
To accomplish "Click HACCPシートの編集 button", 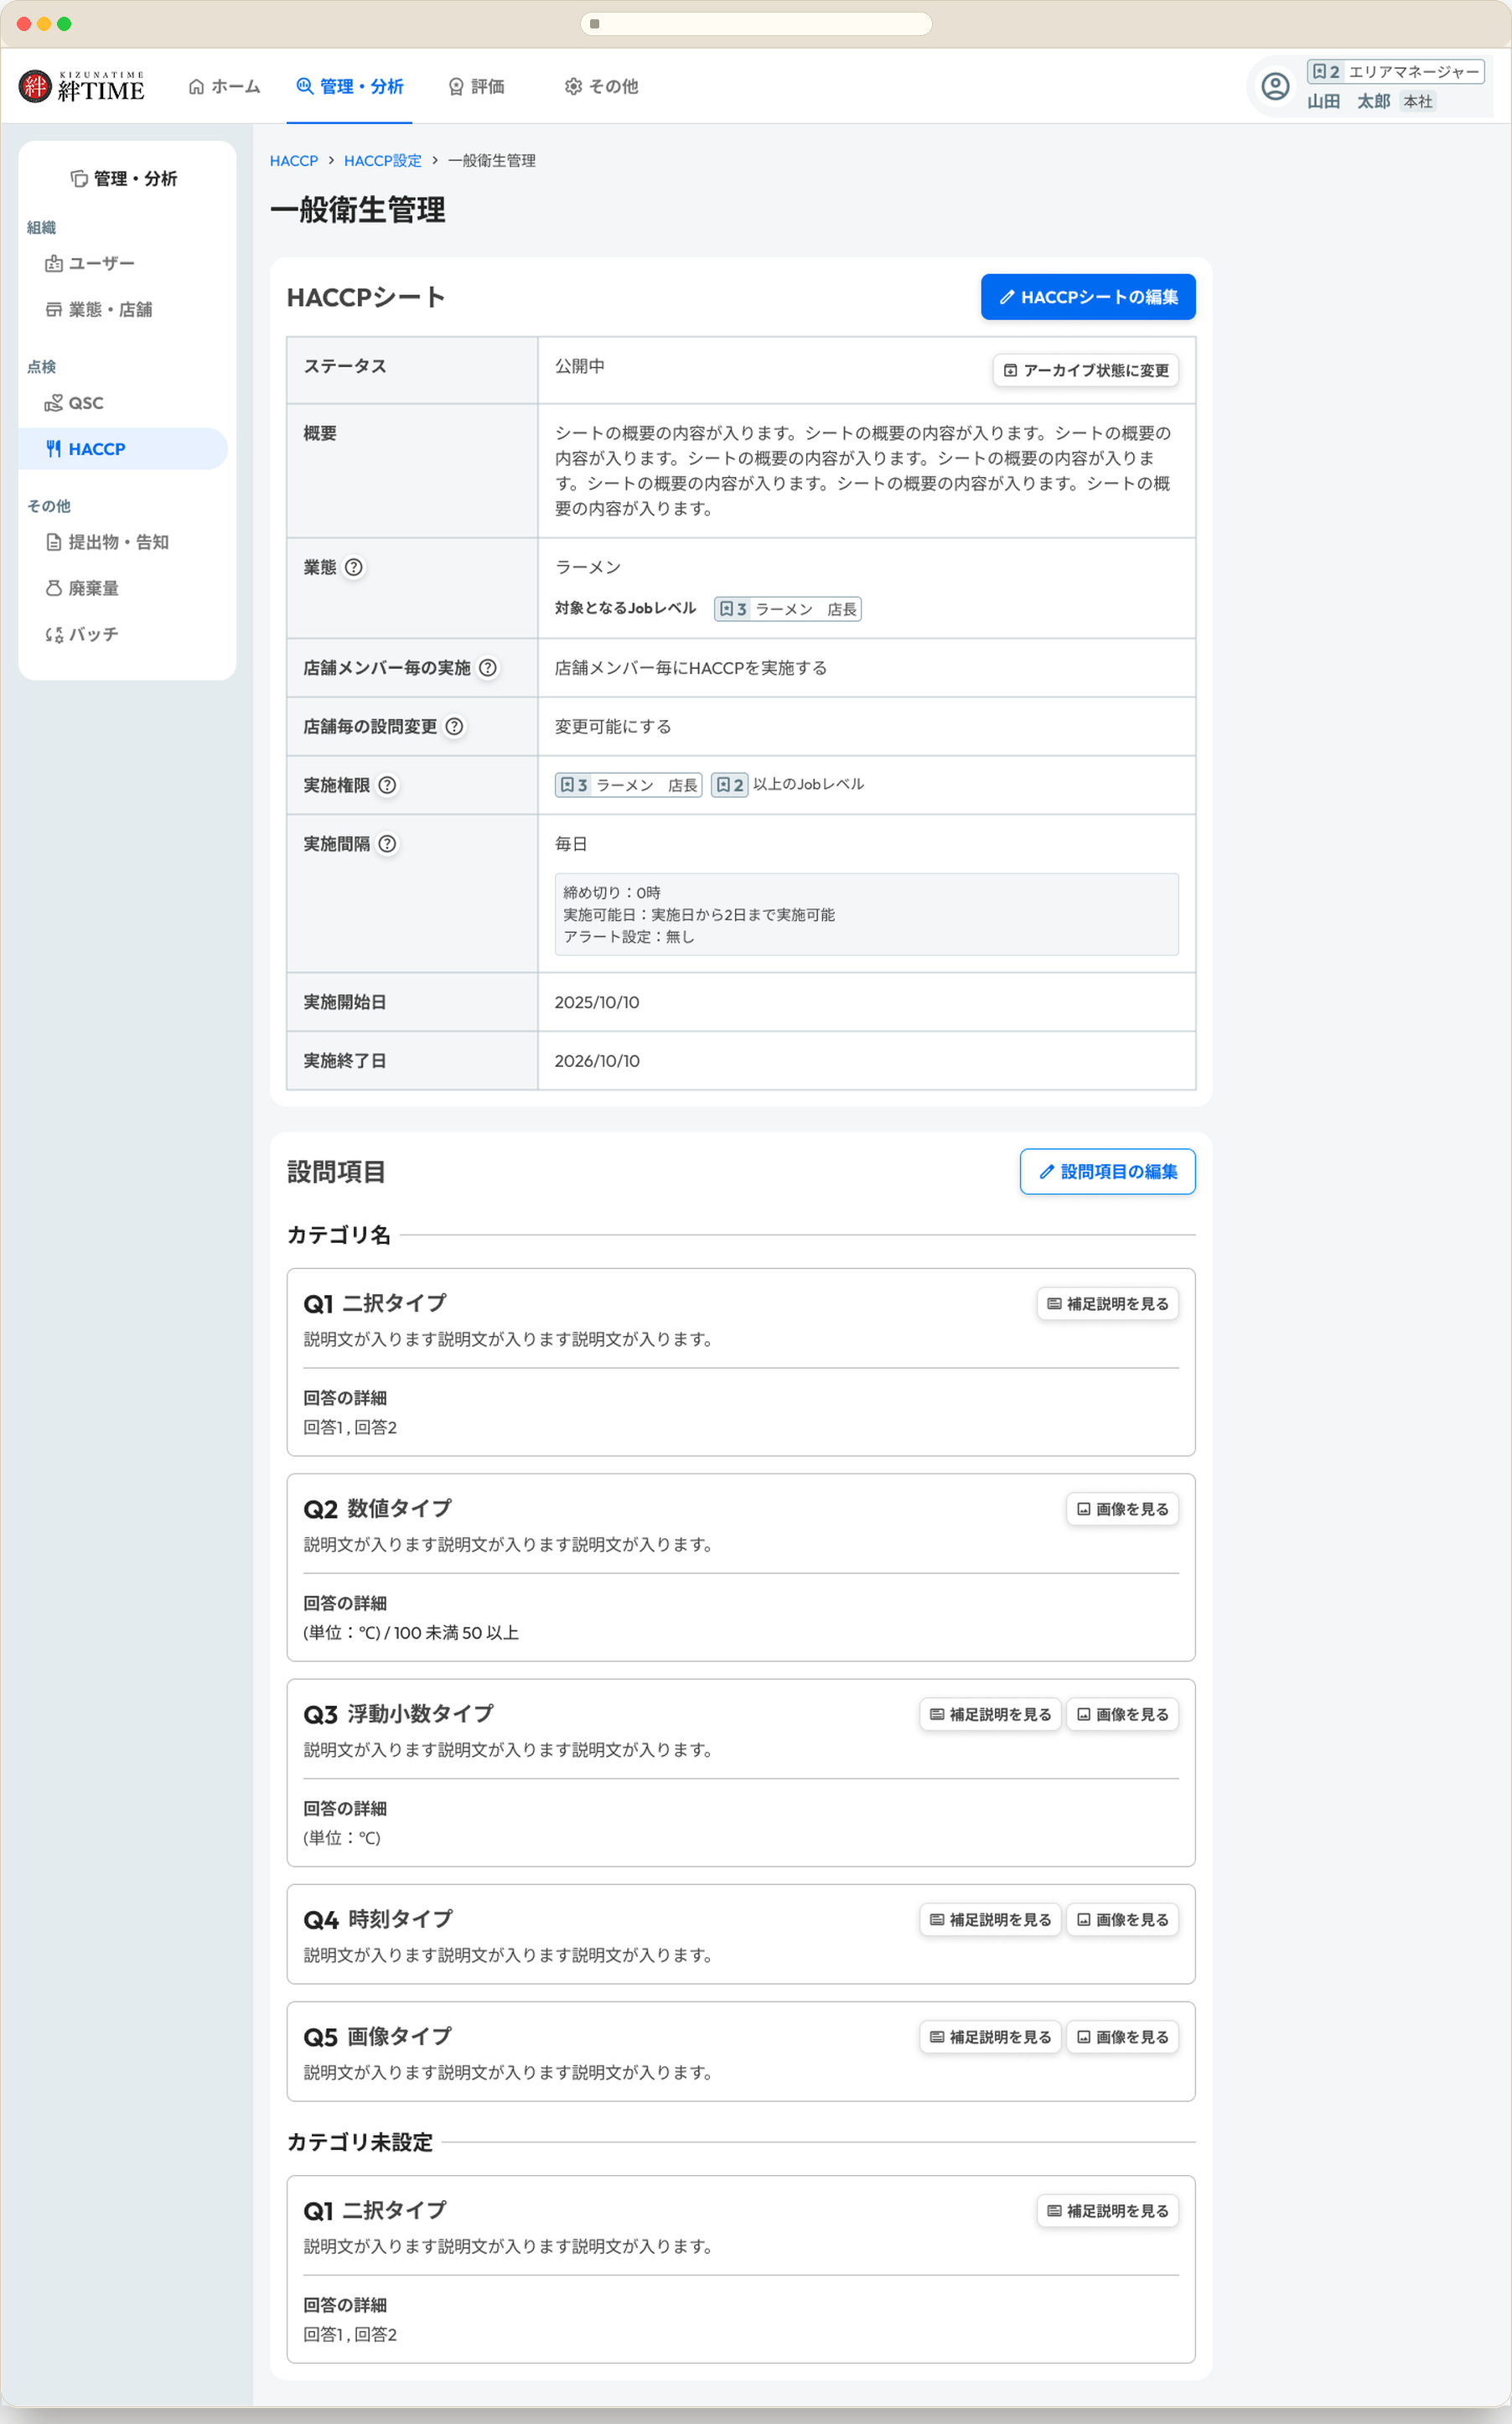I will coord(1088,298).
